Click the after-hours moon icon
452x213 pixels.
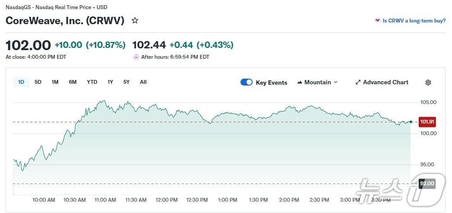[x=136, y=57]
